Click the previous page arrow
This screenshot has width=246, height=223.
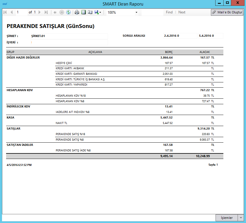pos(12,12)
